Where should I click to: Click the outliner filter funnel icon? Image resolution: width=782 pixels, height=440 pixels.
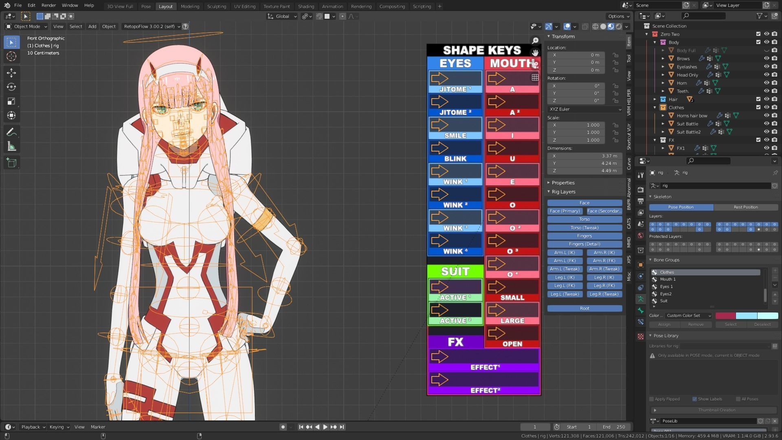coord(760,16)
